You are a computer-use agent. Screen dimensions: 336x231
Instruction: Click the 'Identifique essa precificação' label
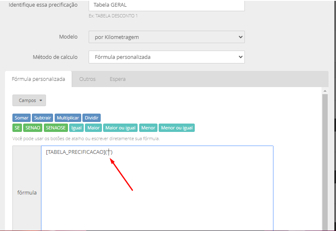(43, 5)
